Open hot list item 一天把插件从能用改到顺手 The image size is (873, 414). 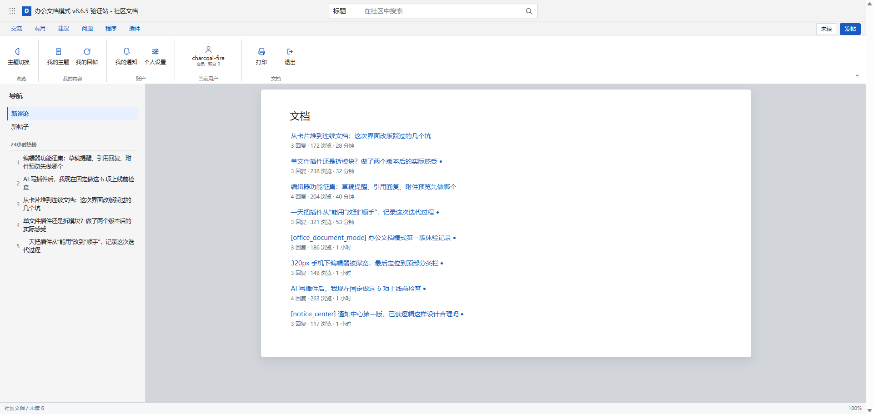coord(78,246)
